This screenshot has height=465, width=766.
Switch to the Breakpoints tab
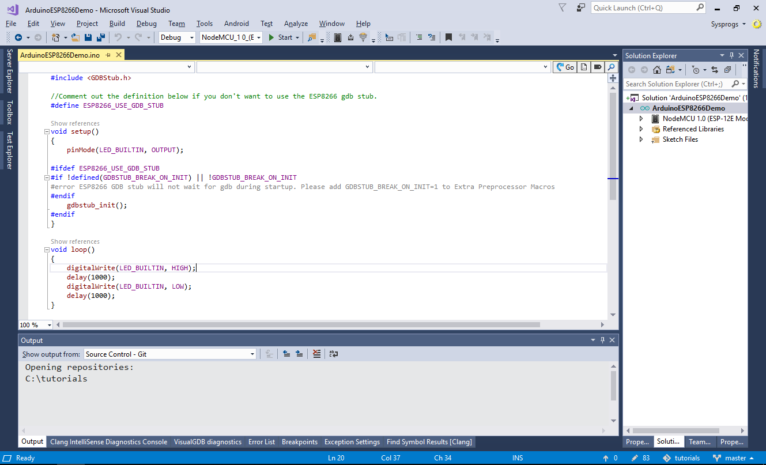click(300, 442)
